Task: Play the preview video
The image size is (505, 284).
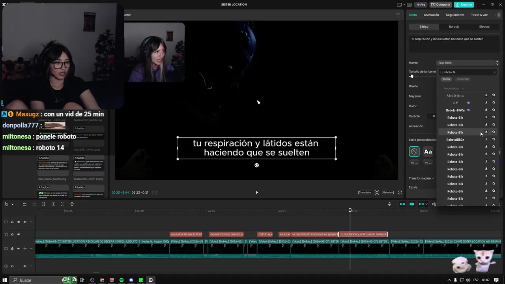Action: point(256,192)
